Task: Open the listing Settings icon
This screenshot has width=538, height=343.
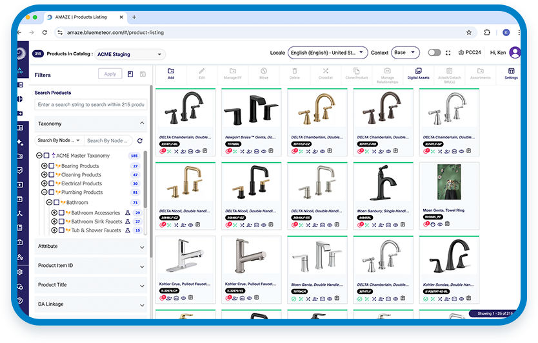Action: point(512,71)
